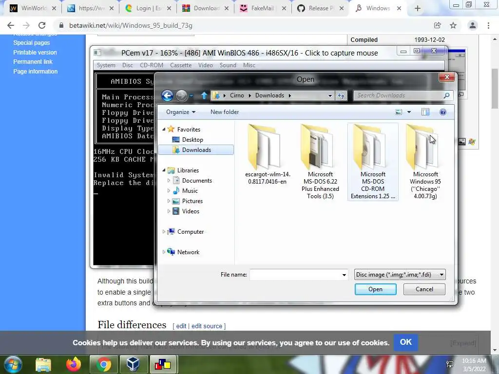The height and width of the screenshot is (374, 499).
Task: Accept cookies with the OK button
Action: click(406, 342)
